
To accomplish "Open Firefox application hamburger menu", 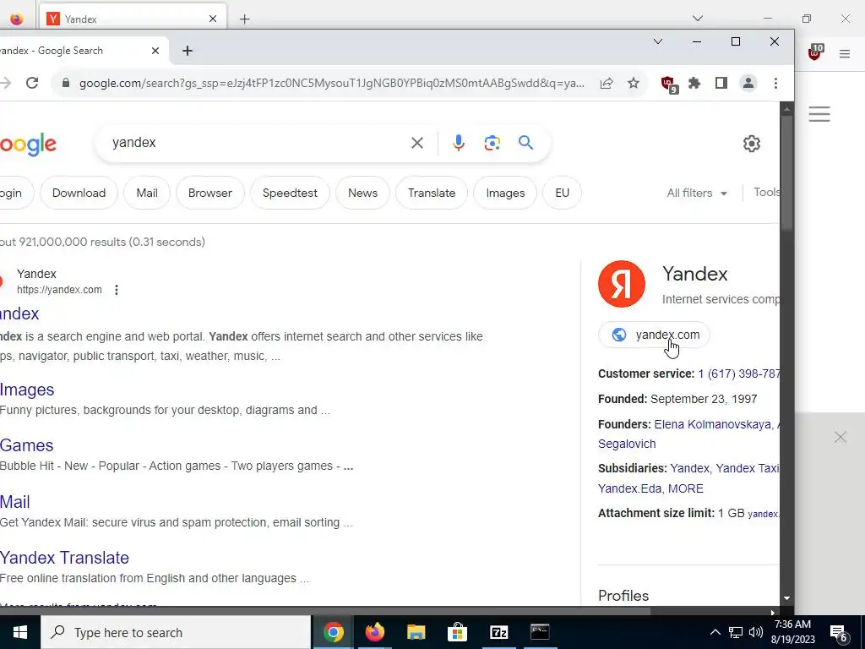I will pyautogui.click(x=845, y=53).
